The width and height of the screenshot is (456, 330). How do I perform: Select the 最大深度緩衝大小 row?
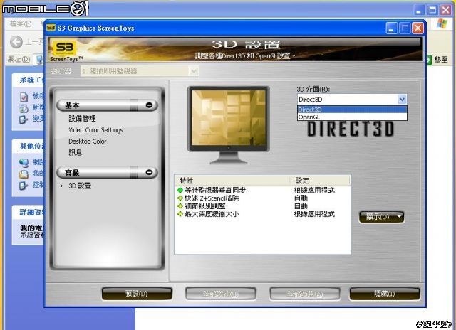(x=263, y=214)
